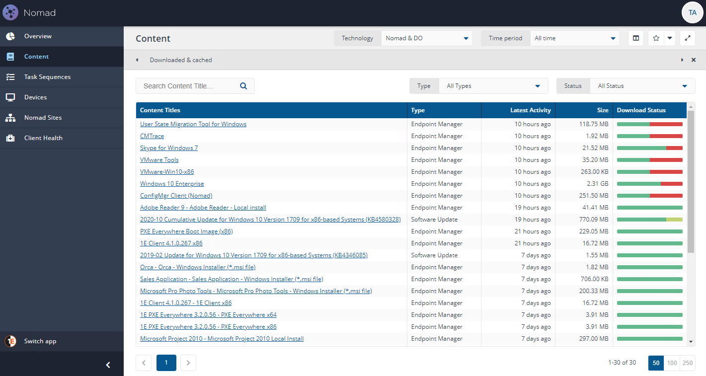The height and width of the screenshot is (376, 706).
Task: Open Sales Application Windows Installer link
Action: pos(232,279)
